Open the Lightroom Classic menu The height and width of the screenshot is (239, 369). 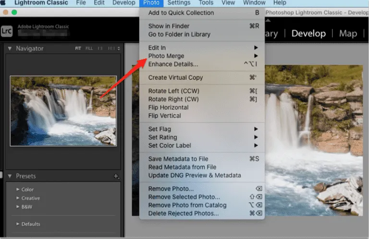(x=41, y=3)
